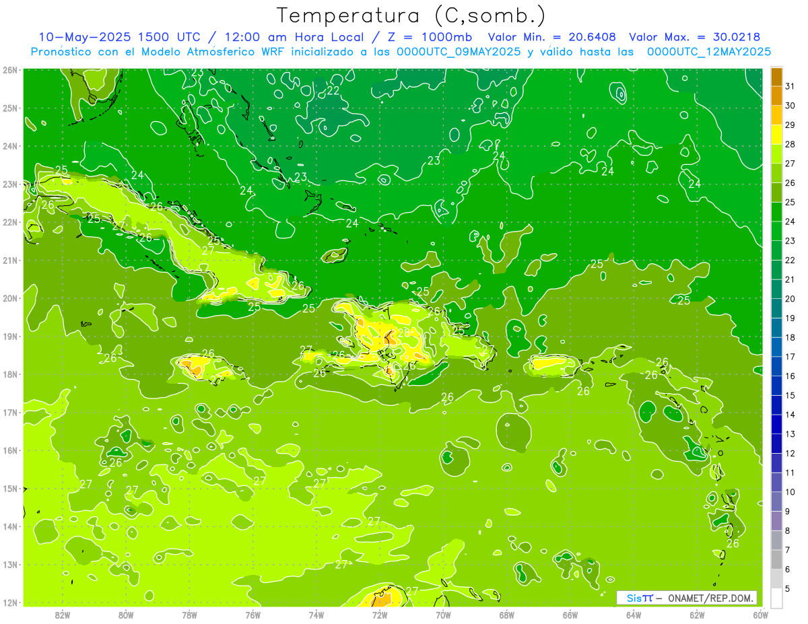Click the 62W longitude axis label

pyautogui.click(x=697, y=615)
